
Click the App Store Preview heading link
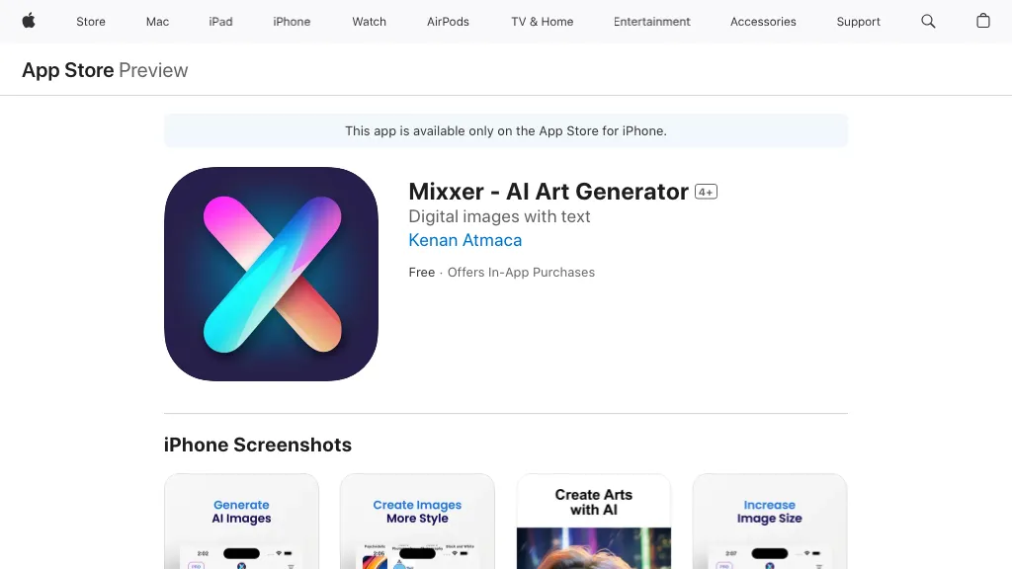click(x=105, y=70)
